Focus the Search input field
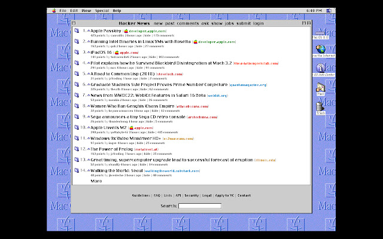The height and width of the screenshot is (239, 383). coord(200,206)
